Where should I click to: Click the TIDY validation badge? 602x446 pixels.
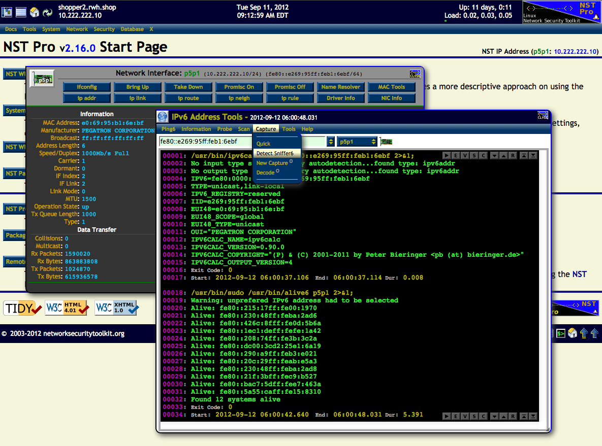click(23, 308)
